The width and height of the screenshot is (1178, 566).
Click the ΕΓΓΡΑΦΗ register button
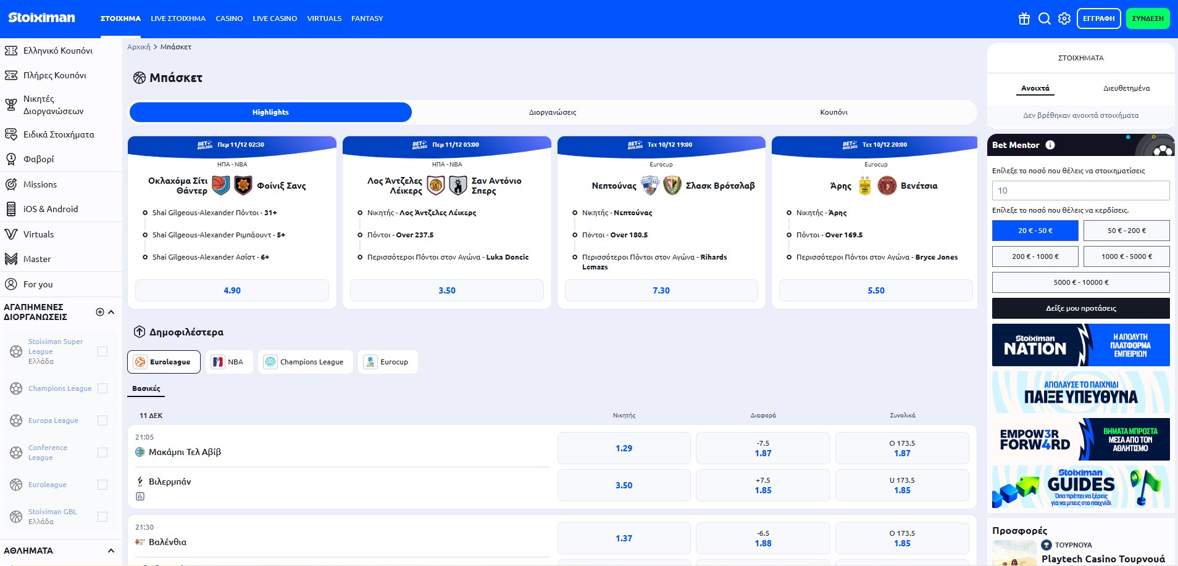tap(1098, 18)
